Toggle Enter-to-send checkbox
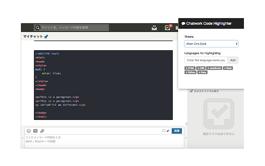Screen dimensions: 265x166 (164, 131)
